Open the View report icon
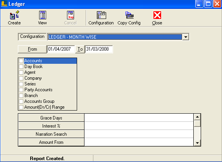This screenshot has width=222, height=162. [43, 15]
